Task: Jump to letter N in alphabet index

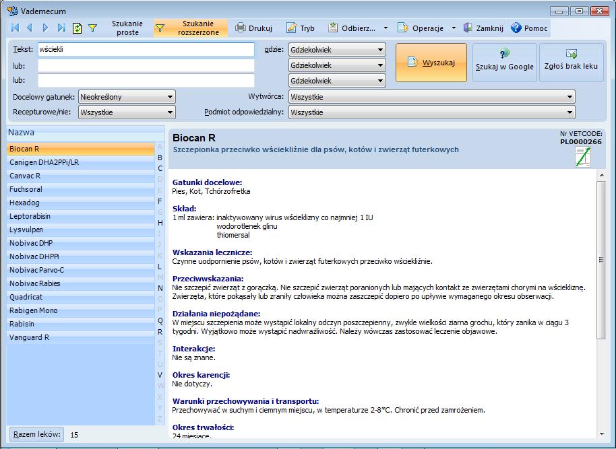Action: coord(160,289)
